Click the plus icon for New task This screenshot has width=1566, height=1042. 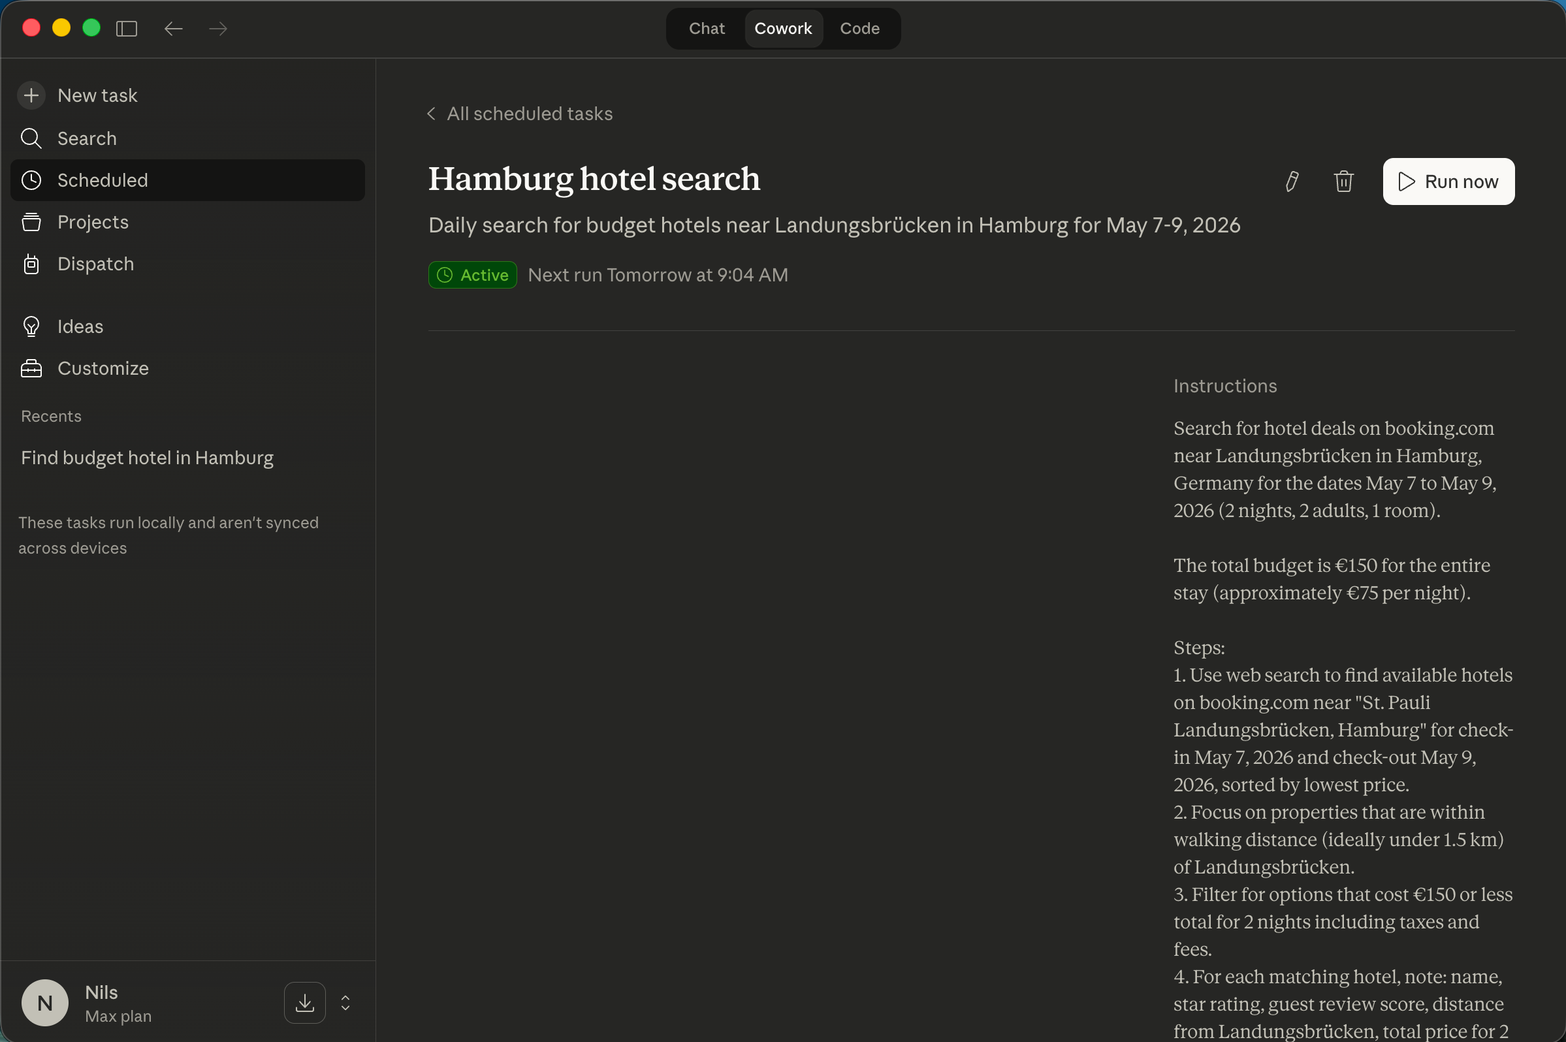[x=31, y=95]
